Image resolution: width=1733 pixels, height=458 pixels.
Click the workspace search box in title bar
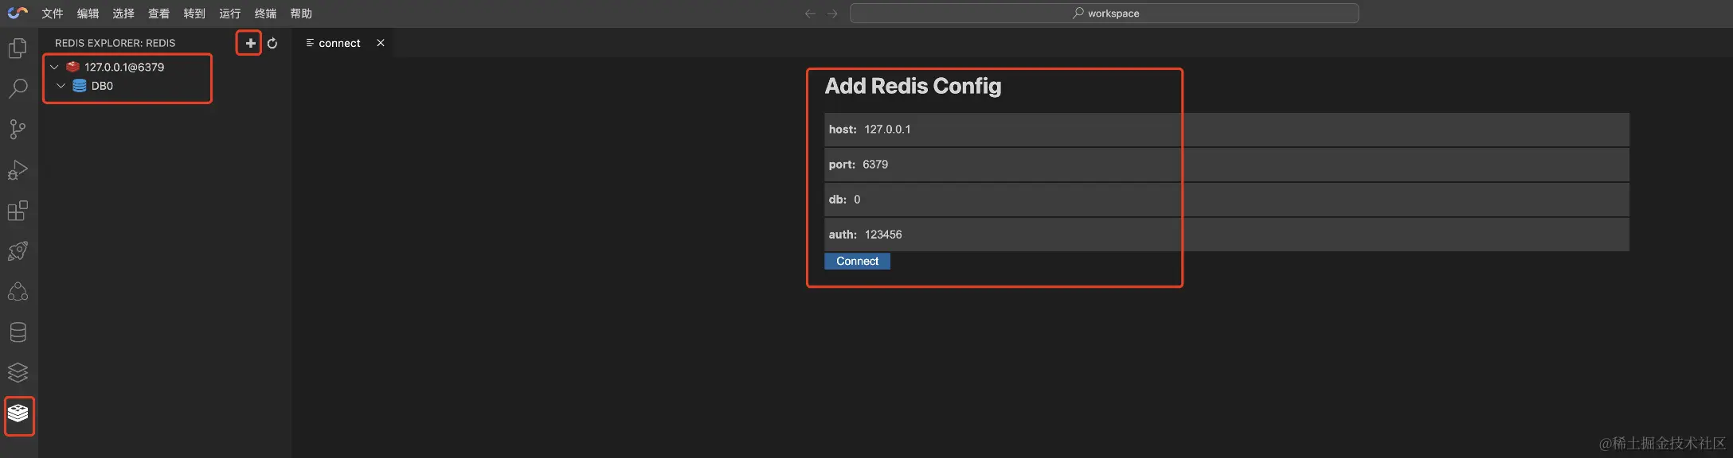tap(1104, 13)
